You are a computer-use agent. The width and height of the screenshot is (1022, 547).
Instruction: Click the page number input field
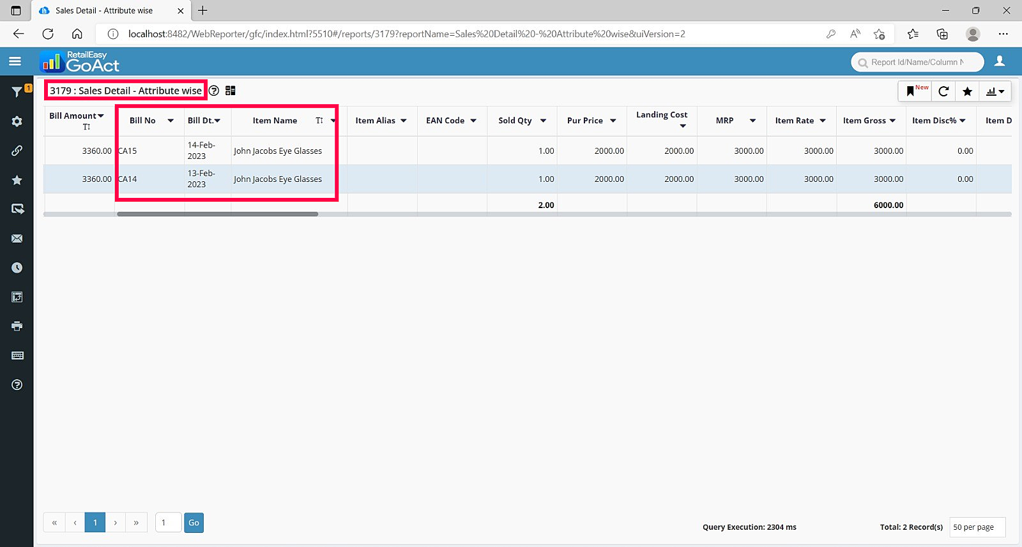pos(169,523)
